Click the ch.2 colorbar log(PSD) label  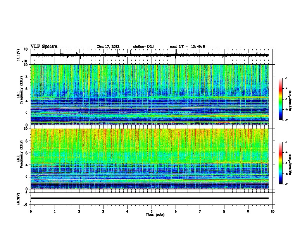coord(290,165)
